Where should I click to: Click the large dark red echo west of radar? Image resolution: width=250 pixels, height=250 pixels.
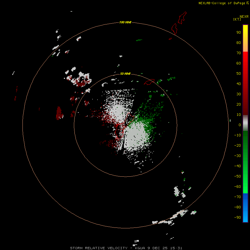tap(59, 113)
